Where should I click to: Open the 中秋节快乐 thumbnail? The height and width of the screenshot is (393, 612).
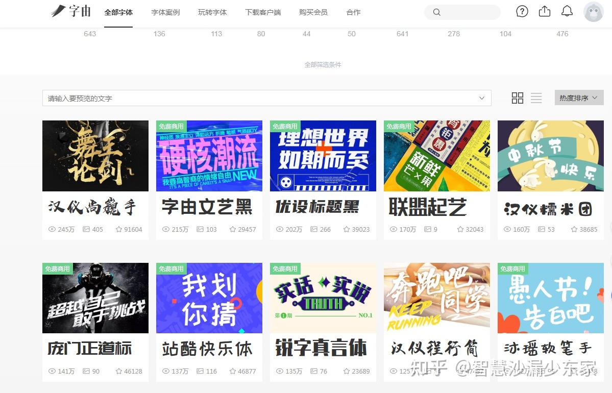point(551,156)
